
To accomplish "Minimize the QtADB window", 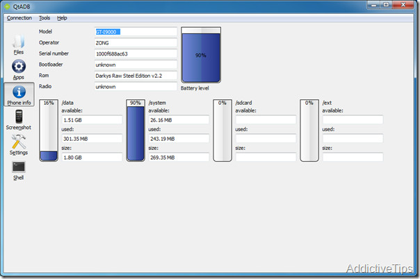I will [373, 5].
